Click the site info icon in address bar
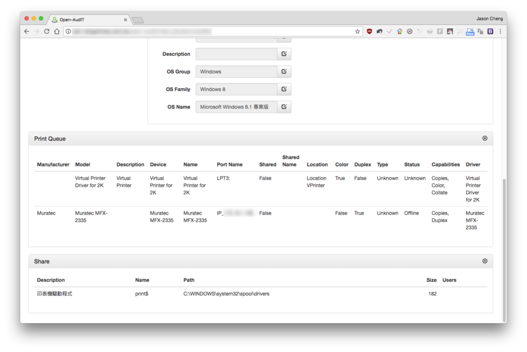527x352 pixels. pos(68,31)
